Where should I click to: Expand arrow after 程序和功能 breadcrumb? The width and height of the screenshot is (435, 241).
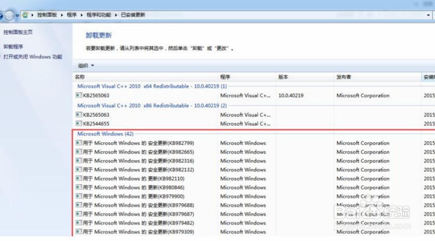point(115,15)
